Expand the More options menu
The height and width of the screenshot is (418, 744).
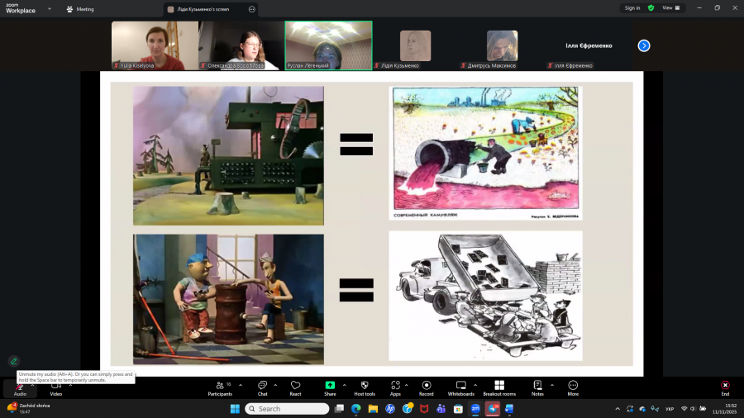pos(573,388)
